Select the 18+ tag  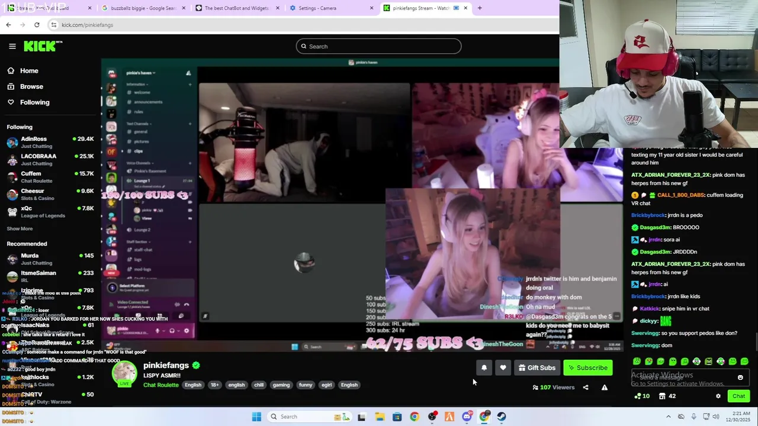click(214, 385)
